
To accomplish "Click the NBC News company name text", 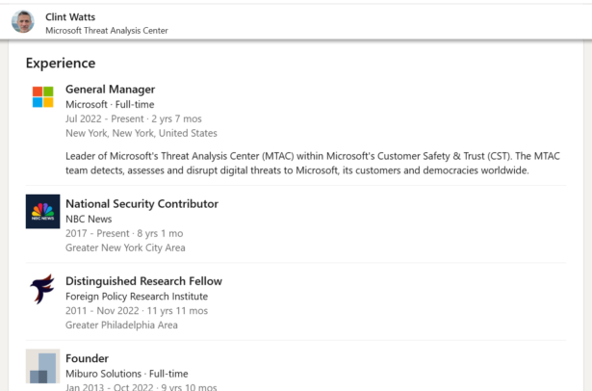I will [x=89, y=220].
